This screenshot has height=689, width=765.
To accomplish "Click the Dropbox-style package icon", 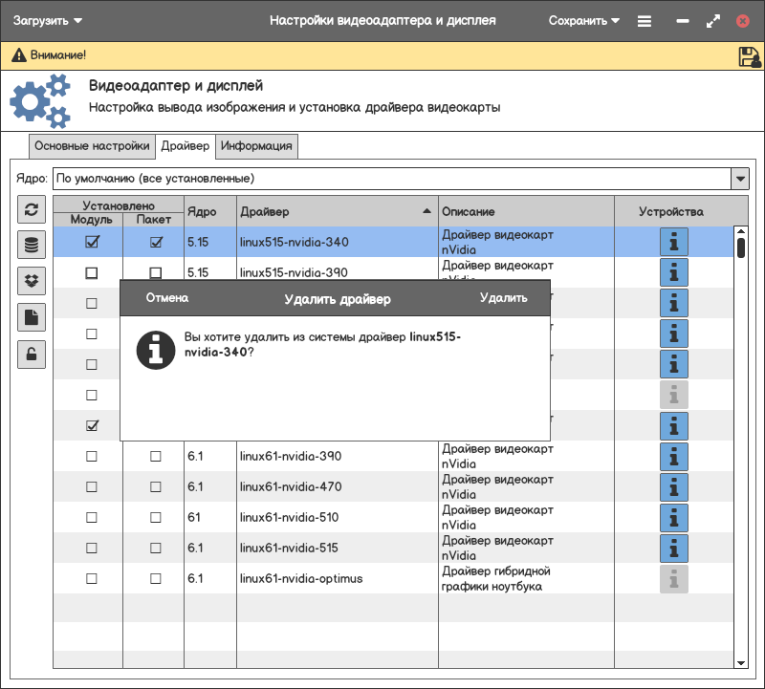I will pyautogui.click(x=32, y=281).
